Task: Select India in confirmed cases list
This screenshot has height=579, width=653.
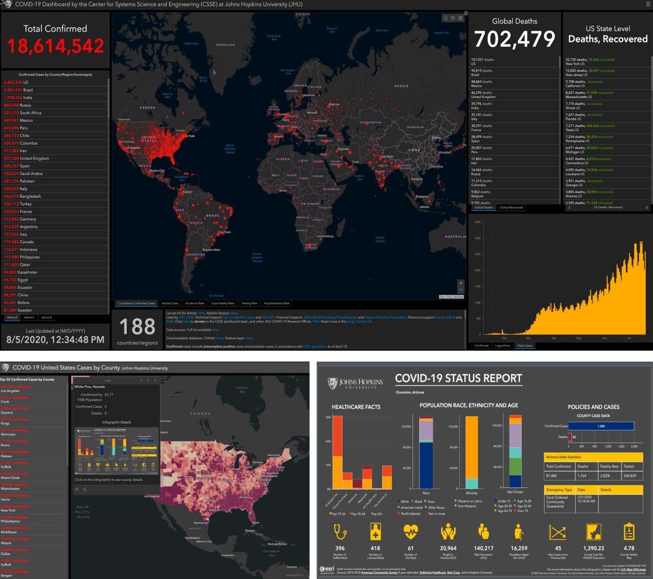Action: pos(54,98)
